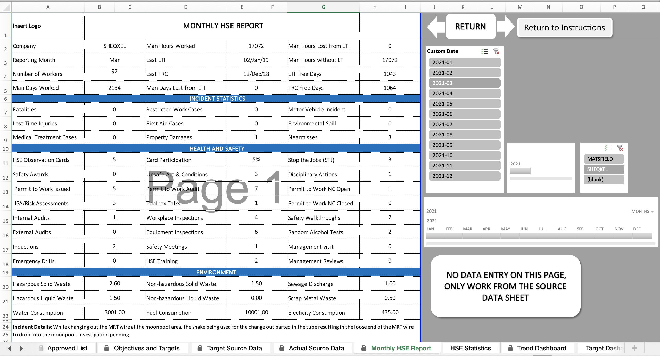
Task: Select MATSFIELD in company slicer
Action: pyautogui.click(x=604, y=159)
